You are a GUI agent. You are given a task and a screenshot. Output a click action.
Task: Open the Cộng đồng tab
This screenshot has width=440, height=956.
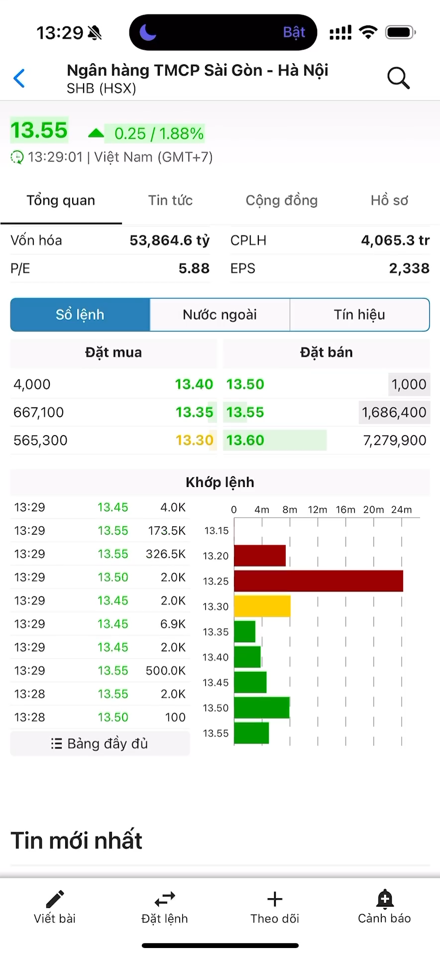(x=282, y=200)
